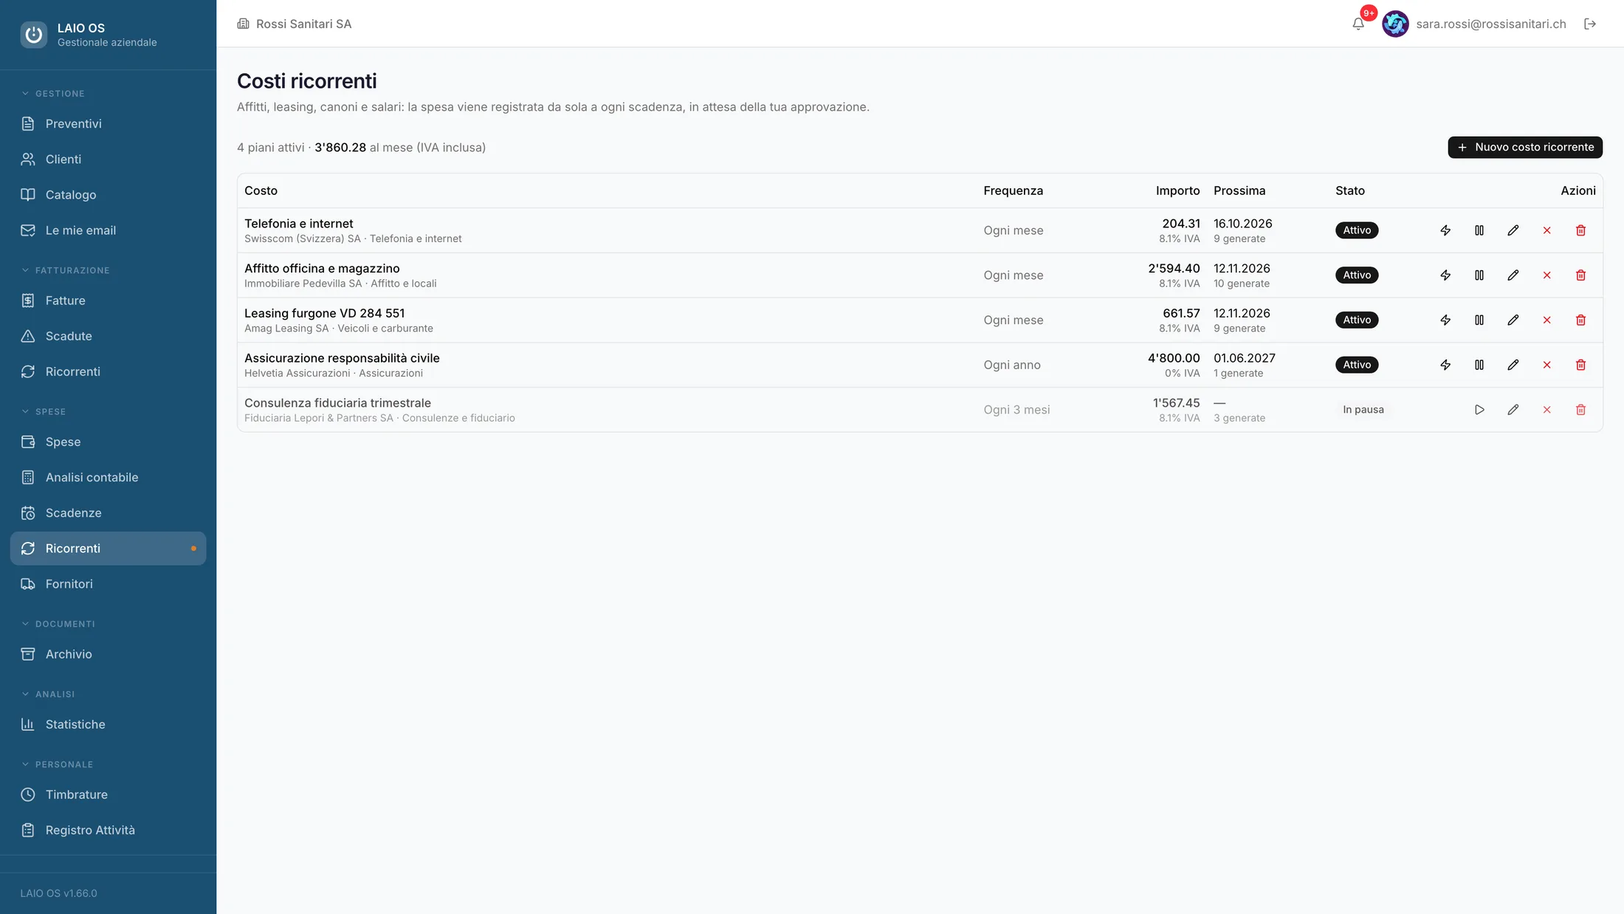1624x914 pixels.
Task: Open Preventivi in the sidebar
Action: (x=108, y=124)
